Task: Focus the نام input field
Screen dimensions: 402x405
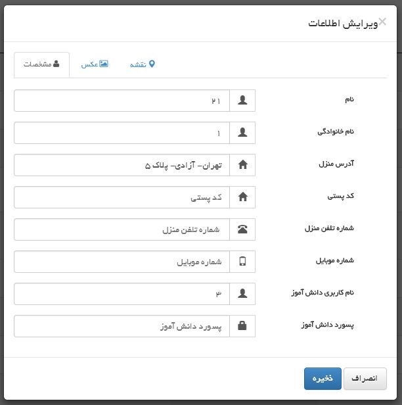Action: [122, 101]
